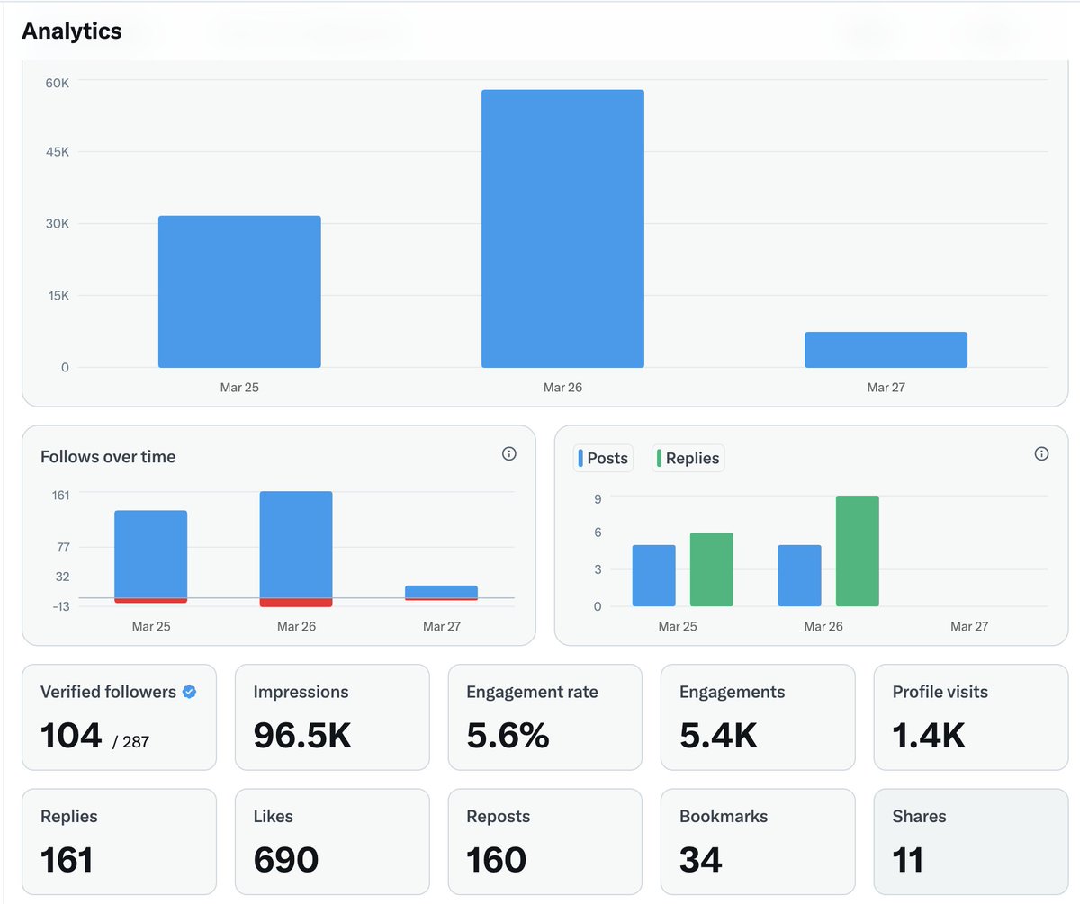
Task: Select the Profile visits card
Action: coord(970,717)
